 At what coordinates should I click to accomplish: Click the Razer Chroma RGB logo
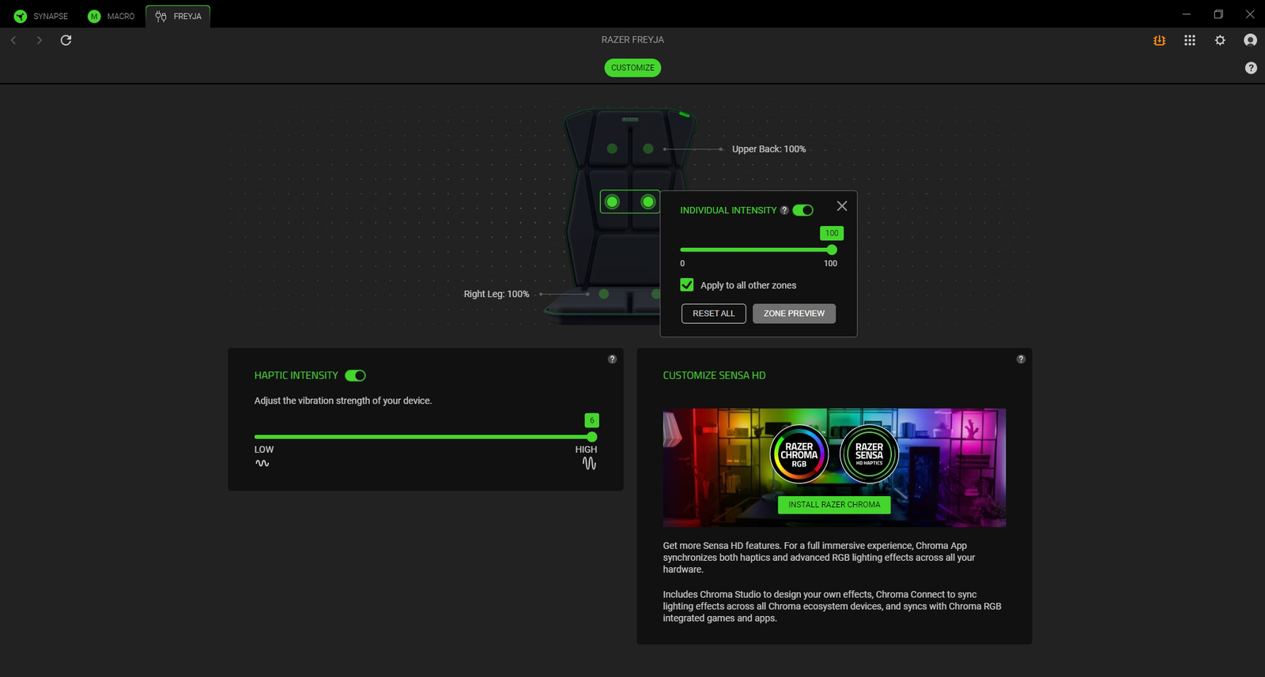tap(799, 454)
